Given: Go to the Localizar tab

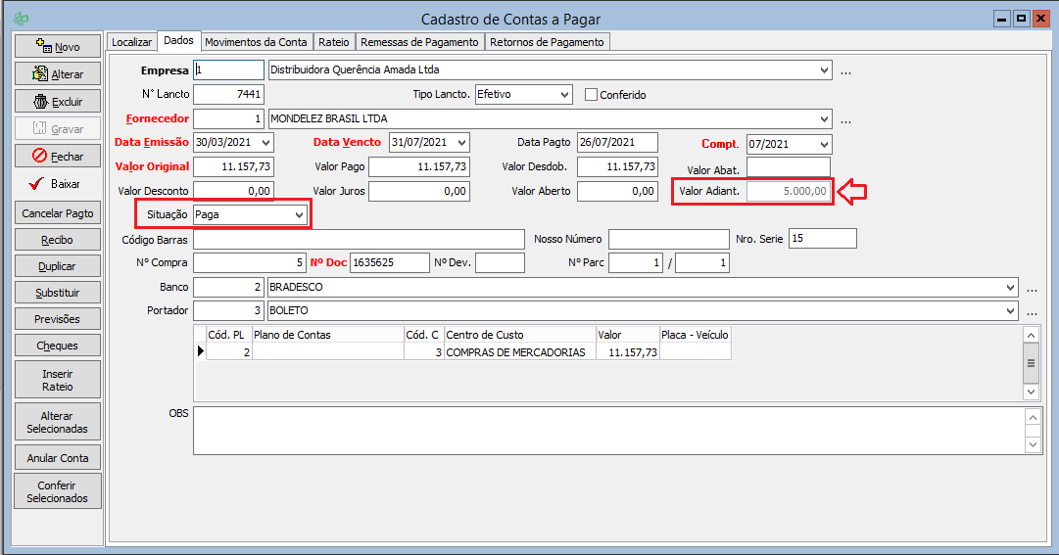Looking at the screenshot, I should [131, 42].
